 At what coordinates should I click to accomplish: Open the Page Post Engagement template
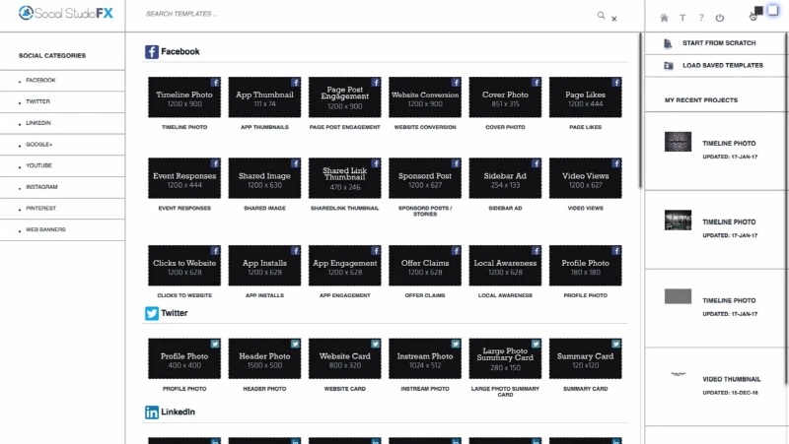(344, 97)
